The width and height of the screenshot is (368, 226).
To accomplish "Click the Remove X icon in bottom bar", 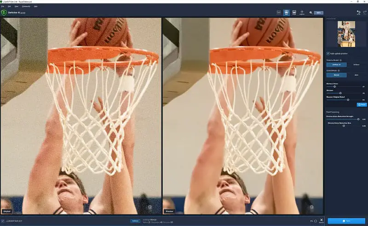I will 321,220.
